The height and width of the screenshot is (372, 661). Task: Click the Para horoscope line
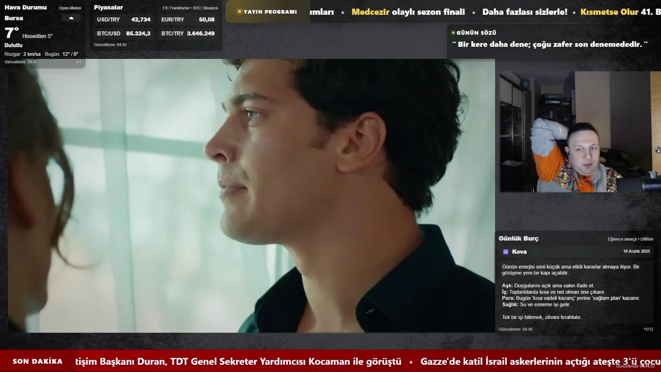(x=571, y=298)
